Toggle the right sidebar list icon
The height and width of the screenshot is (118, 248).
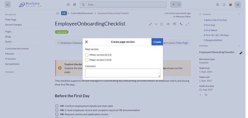click(238, 5)
